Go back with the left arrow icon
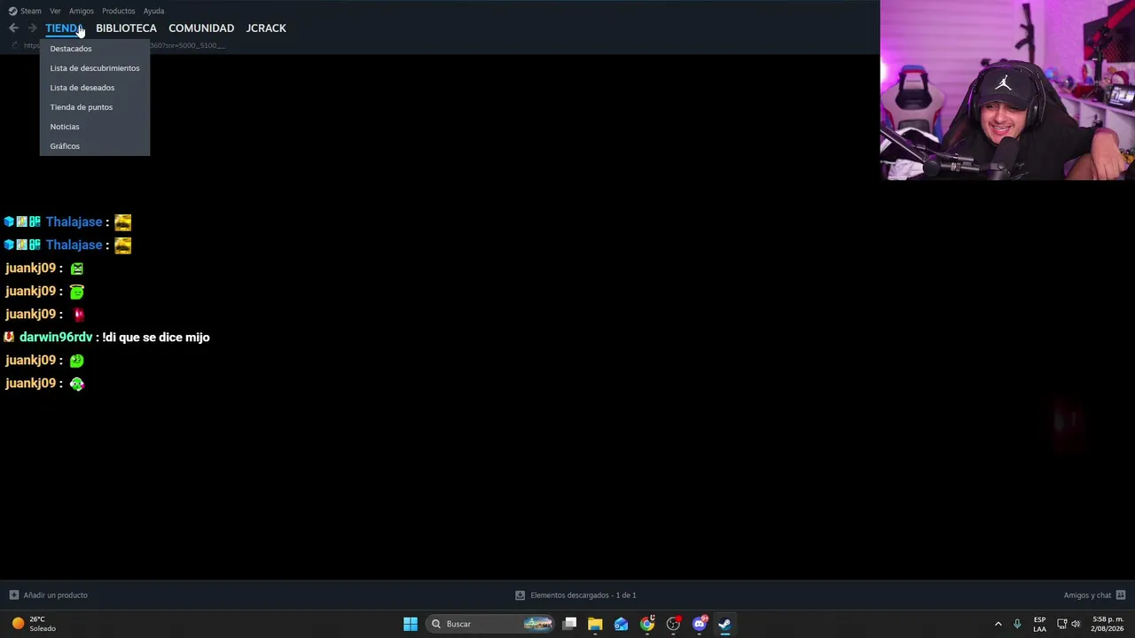Image resolution: width=1135 pixels, height=638 pixels. [x=13, y=28]
